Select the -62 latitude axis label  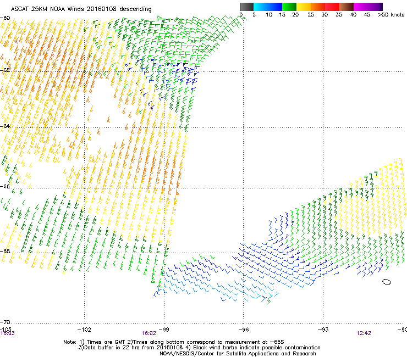5,70
